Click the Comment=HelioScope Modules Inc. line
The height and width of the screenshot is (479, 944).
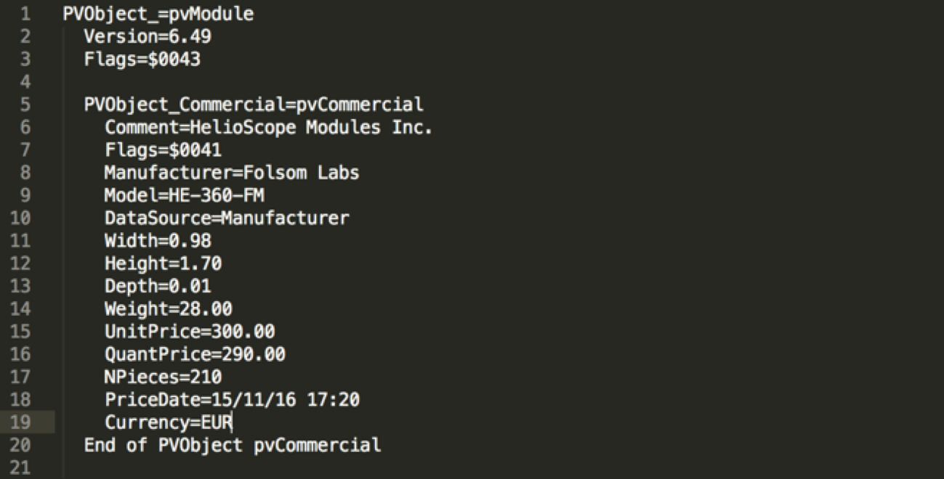click(269, 128)
